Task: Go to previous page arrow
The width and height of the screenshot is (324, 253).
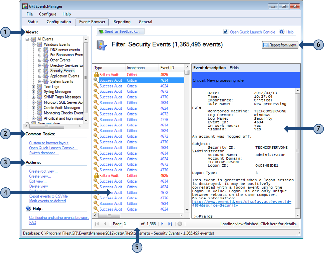Action: tap(105, 224)
